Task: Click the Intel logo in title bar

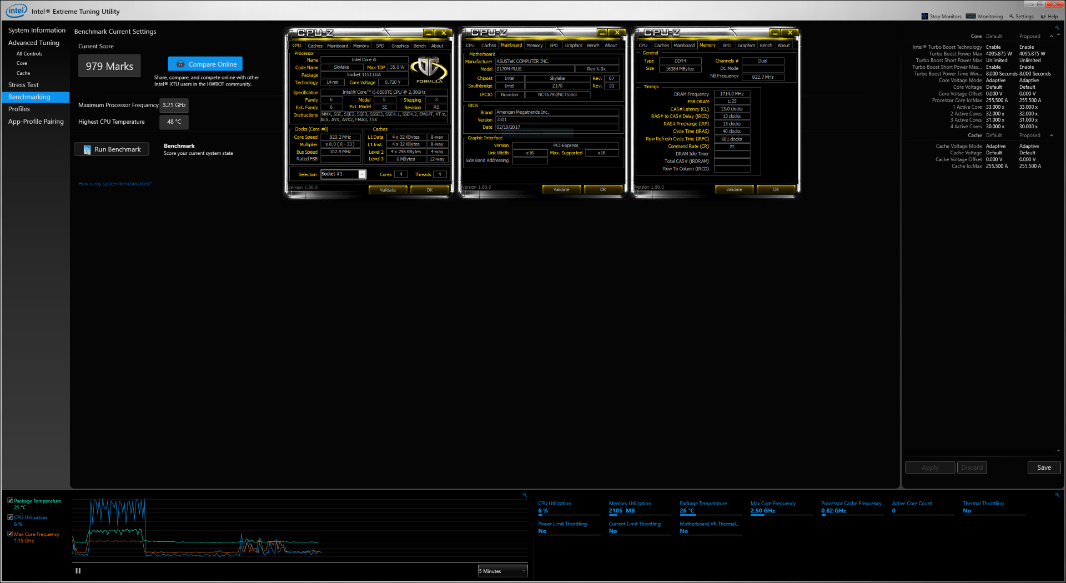Action: pyautogui.click(x=16, y=11)
